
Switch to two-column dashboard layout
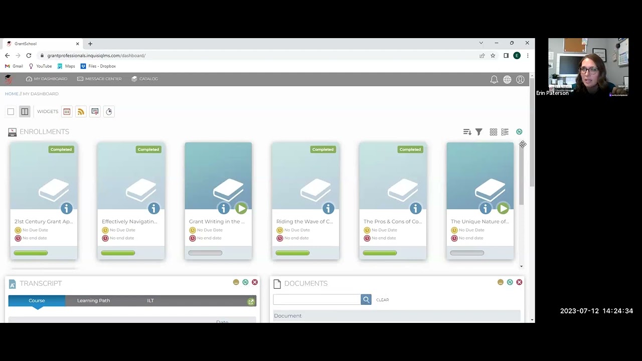coord(25,111)
